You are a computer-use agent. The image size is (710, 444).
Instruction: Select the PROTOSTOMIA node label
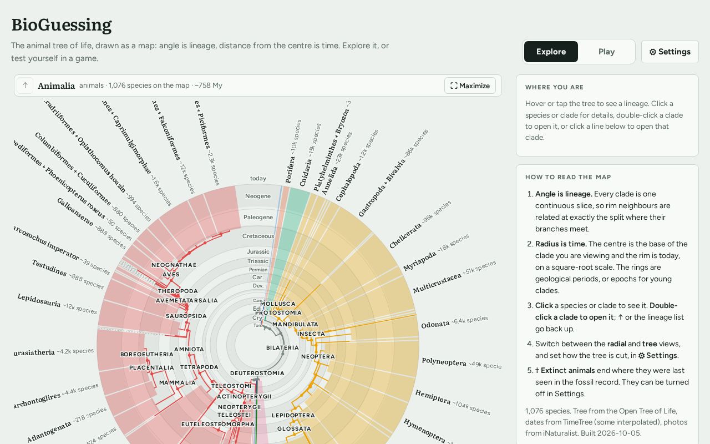pos(278,313)
